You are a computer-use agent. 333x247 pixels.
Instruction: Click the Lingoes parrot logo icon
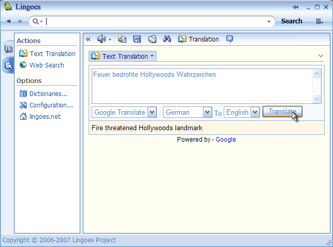point(8,6)
